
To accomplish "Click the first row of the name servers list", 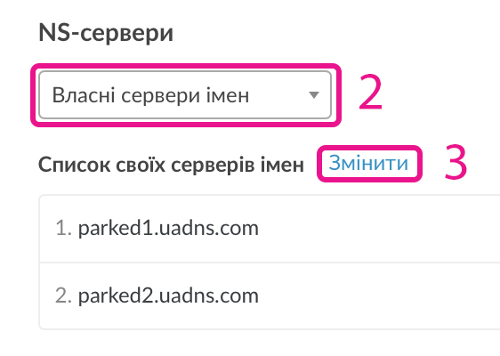I will 270,229.
